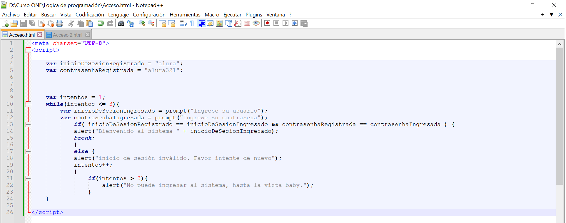Open the Replace icon

130,24
